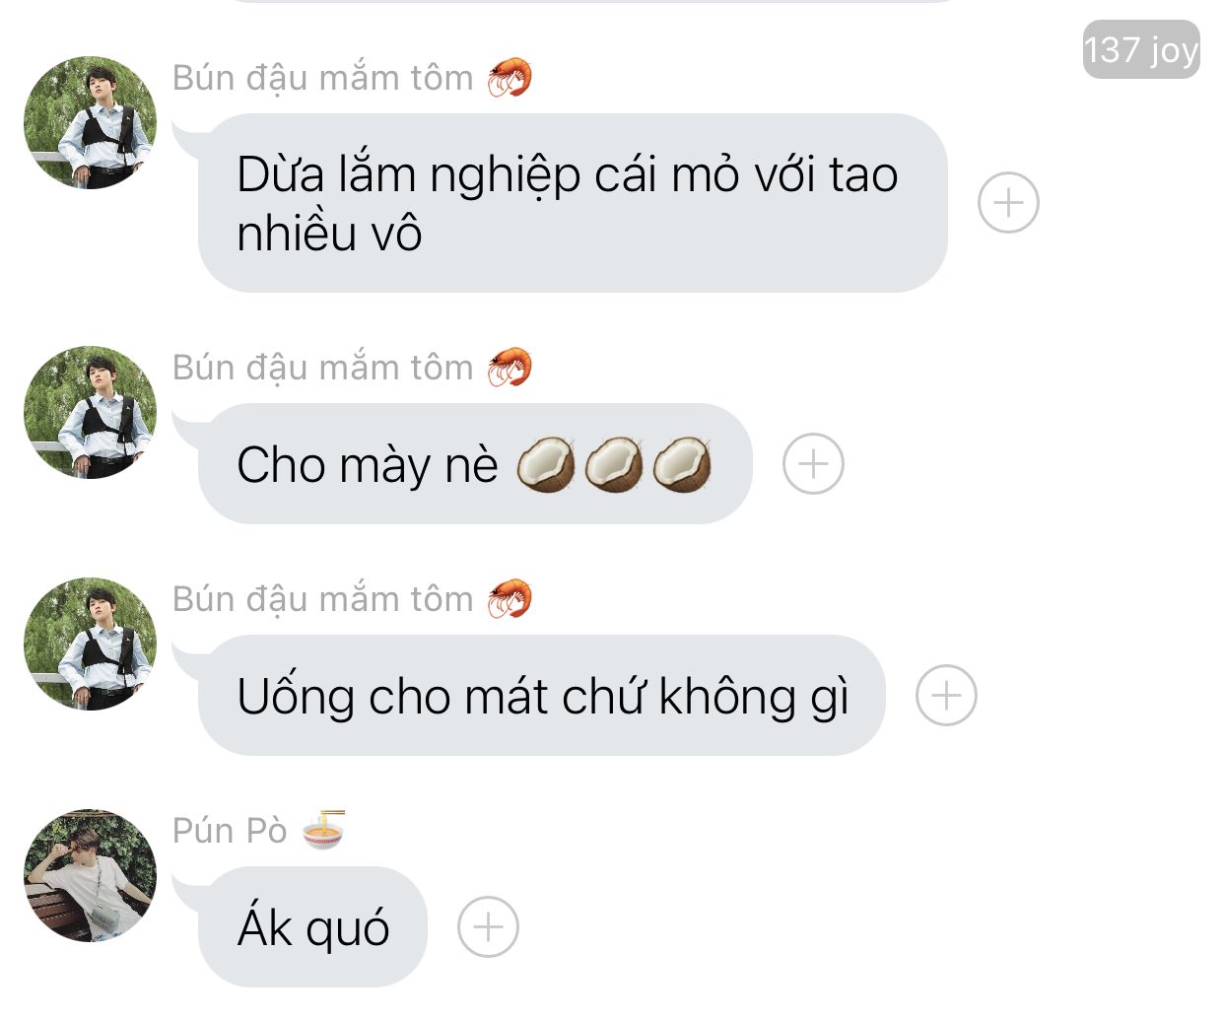The width and height of the screenshot is (1224, 1019).
Task: Open sender name "Pún Pò"
Action: pos(230,831)
